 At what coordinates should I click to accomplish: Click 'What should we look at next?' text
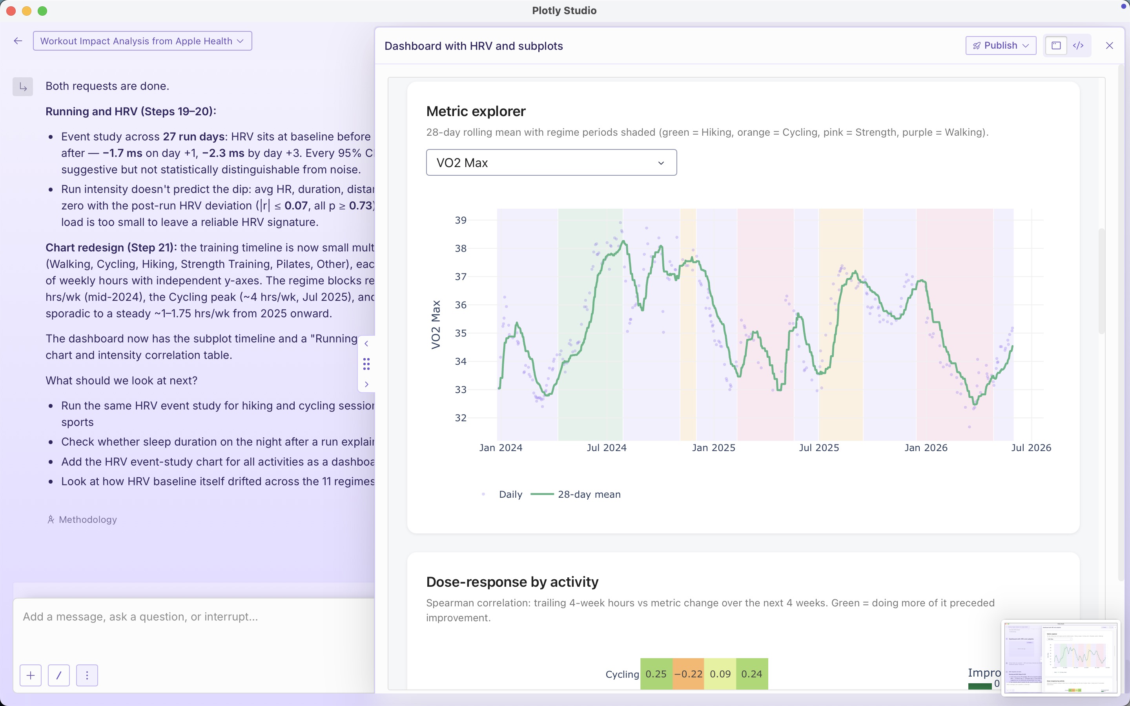[121, 380]
